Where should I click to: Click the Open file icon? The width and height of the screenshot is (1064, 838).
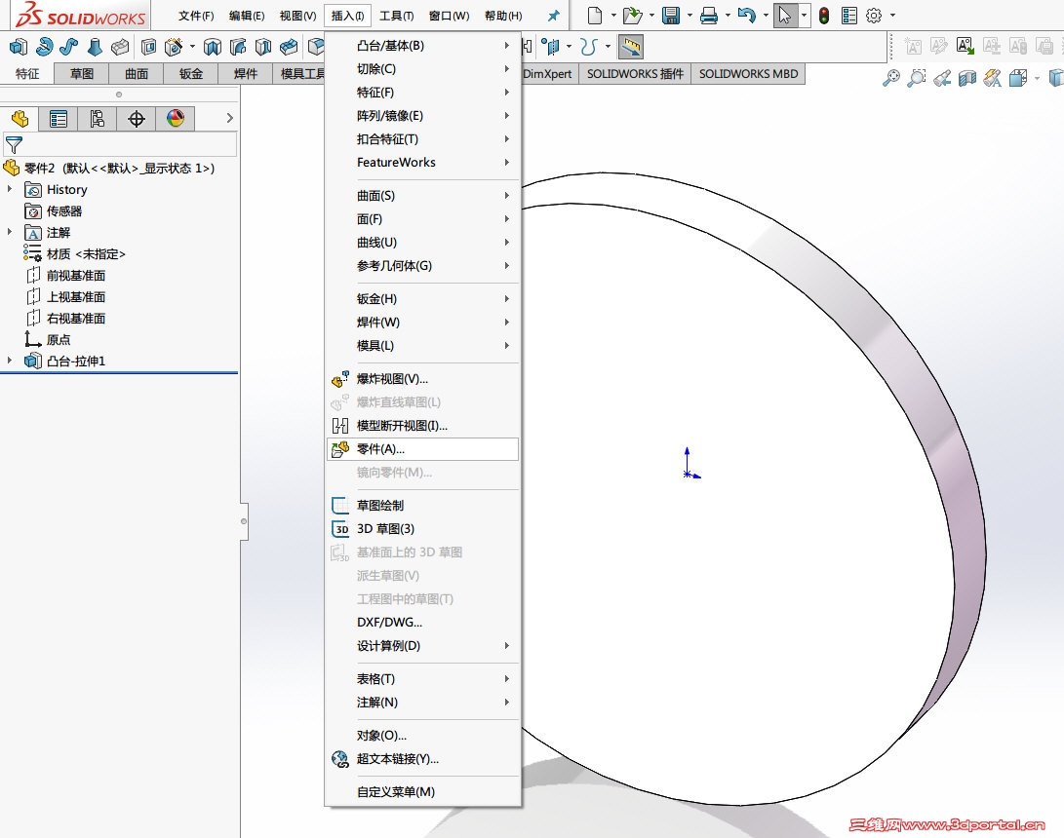632,15
